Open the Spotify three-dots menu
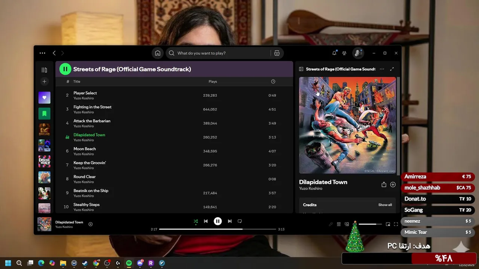Image resolution: width=479 pixels, height=269 pixels. tap(42, 53)
